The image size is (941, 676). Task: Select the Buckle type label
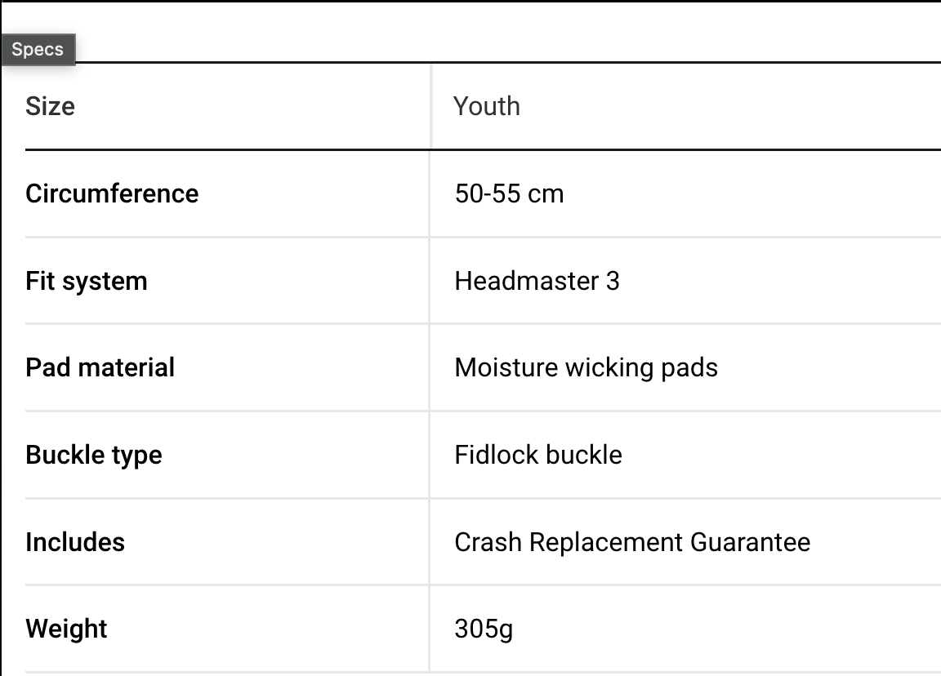click(94, 455)
